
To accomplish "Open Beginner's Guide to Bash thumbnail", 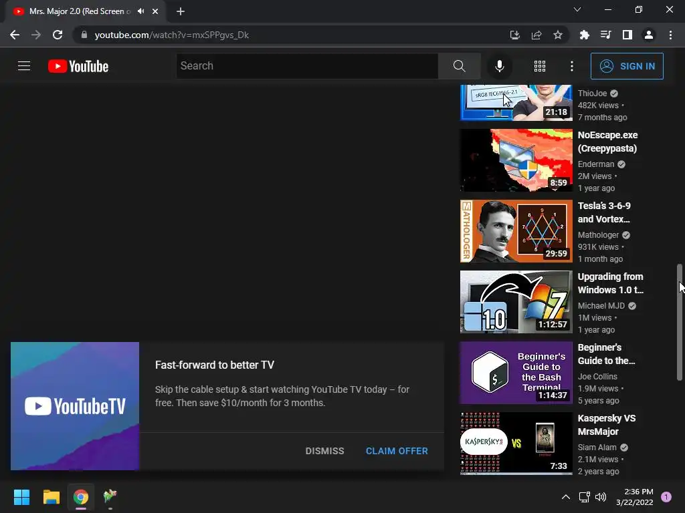I will (x=516, y=373).
